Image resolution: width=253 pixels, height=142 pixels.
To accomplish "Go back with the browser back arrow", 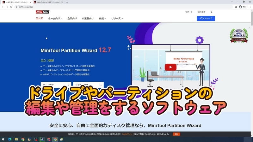I will click(3, 7).
